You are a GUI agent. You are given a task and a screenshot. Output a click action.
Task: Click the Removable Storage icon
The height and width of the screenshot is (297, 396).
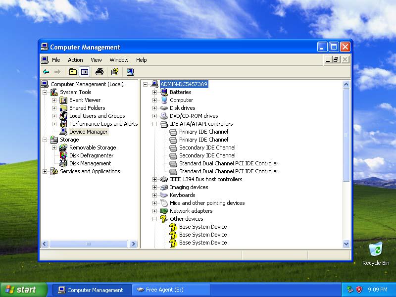click(x=63, y=148)
